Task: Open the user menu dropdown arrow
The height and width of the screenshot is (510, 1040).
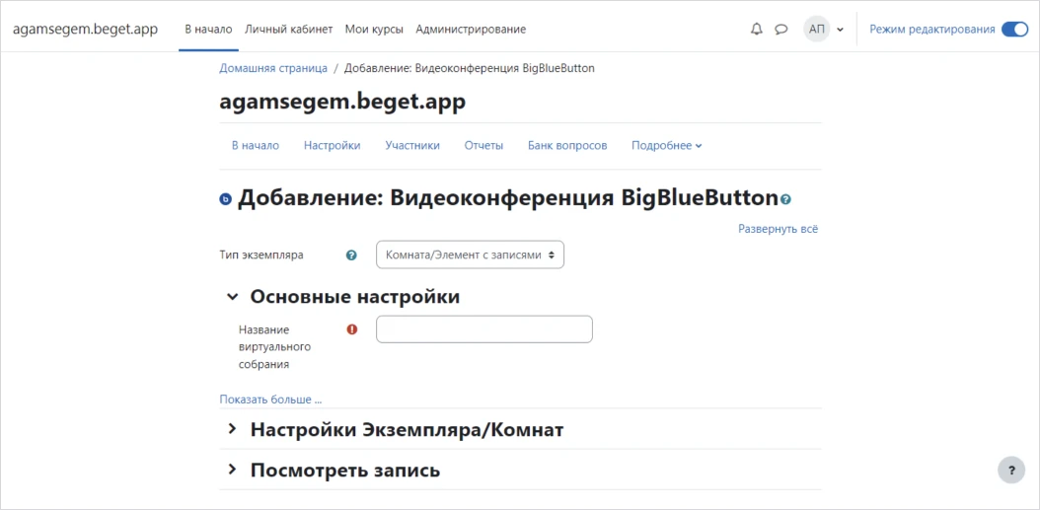Action: (840, 30)
